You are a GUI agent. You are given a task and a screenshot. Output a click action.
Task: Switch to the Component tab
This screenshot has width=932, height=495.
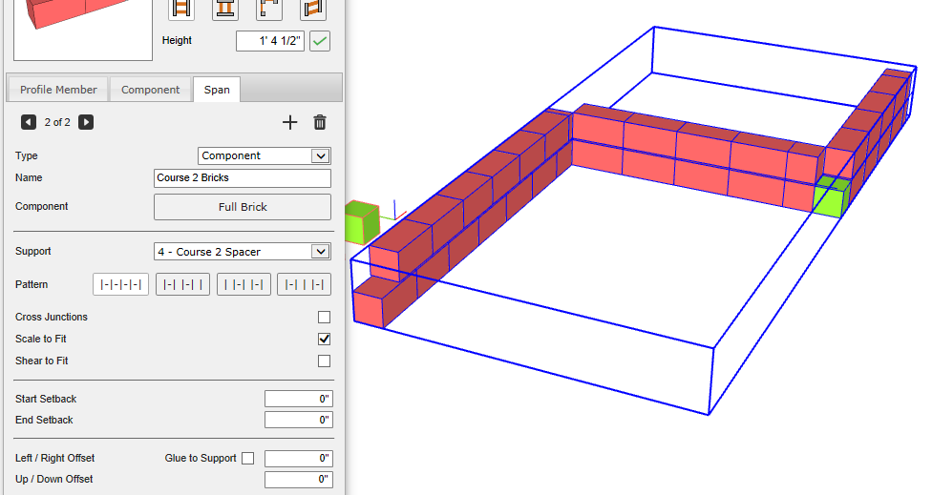150,90
